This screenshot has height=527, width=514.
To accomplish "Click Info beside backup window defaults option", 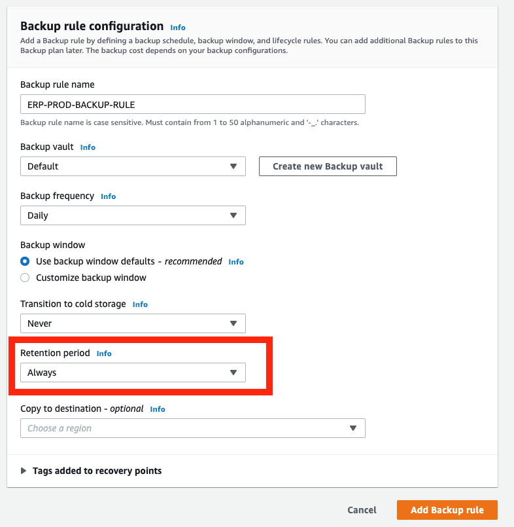I will (235, 261).
